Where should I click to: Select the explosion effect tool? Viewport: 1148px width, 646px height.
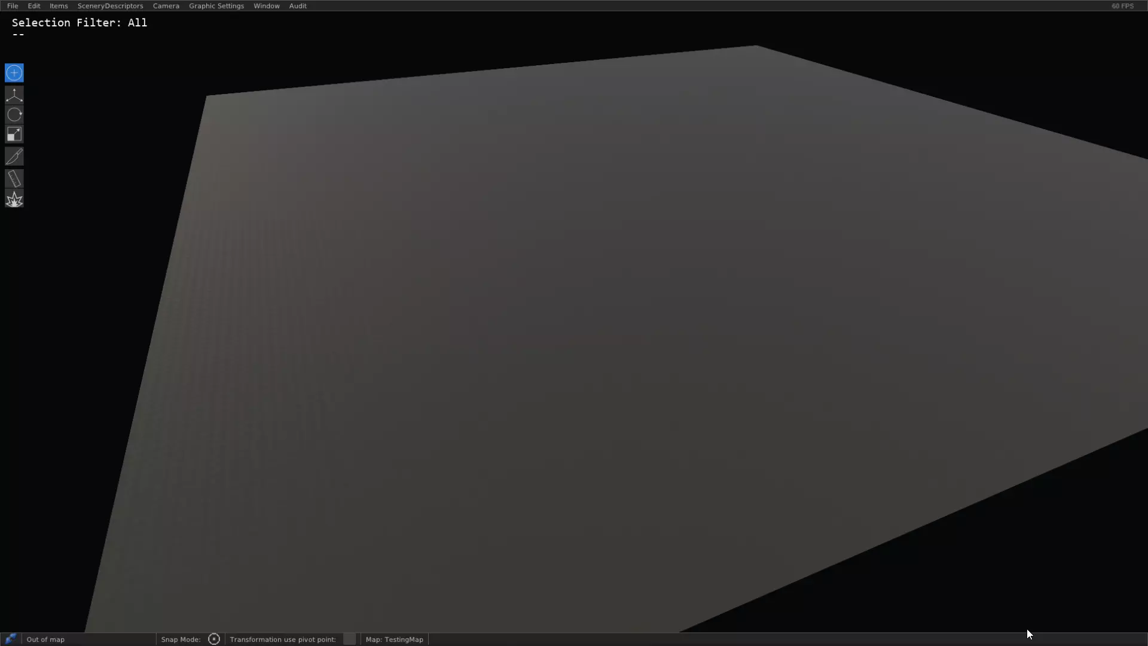(14, 199)
